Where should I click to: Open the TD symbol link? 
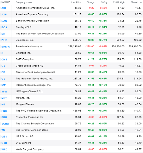pyautogui.click(x=3, y=130)
